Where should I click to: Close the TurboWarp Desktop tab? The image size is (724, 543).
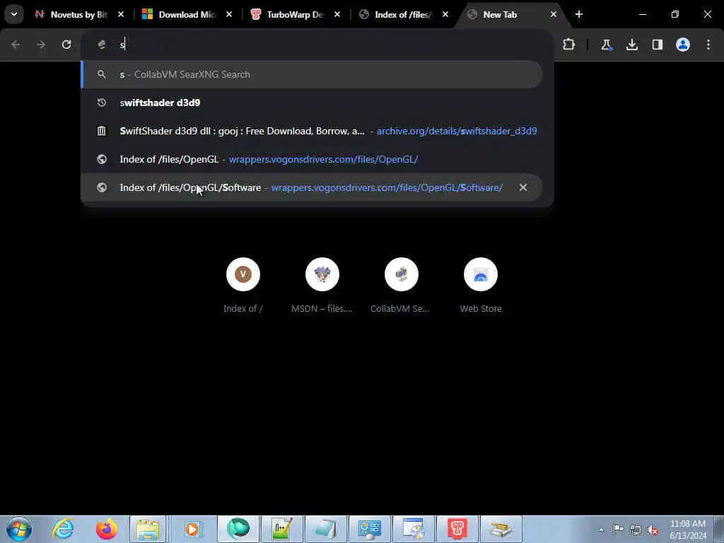337,15
